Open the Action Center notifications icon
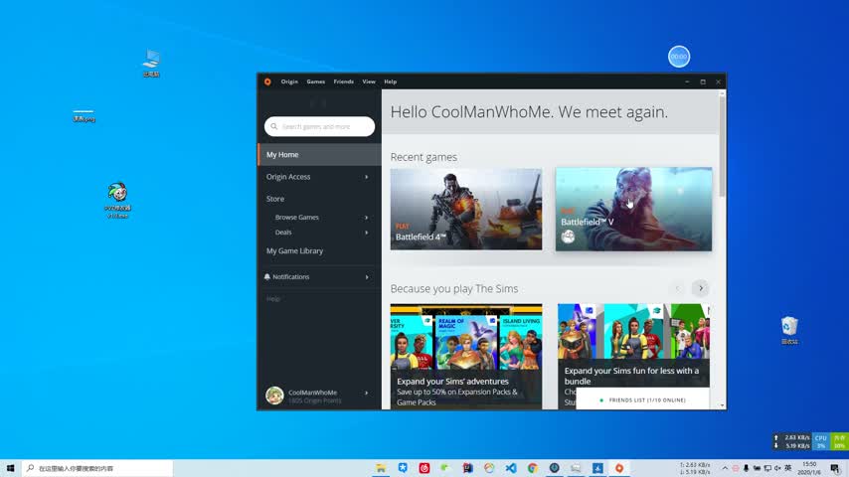The width and height of the screenshot is (849, 477). pos(835,468)
